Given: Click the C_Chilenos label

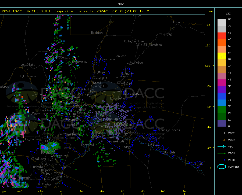Looking at the screenshot, I should tap(28, 76).
